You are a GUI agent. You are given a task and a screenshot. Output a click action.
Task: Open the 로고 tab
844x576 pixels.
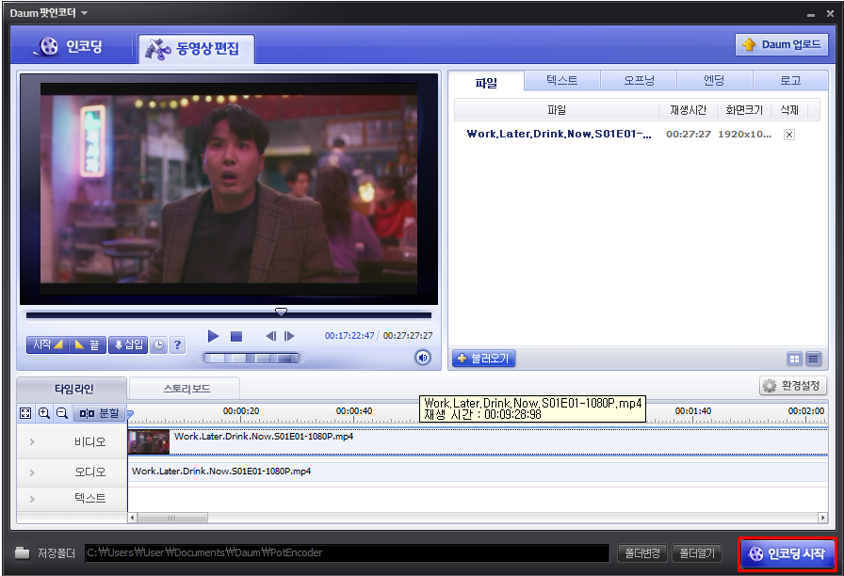point(790,81)
